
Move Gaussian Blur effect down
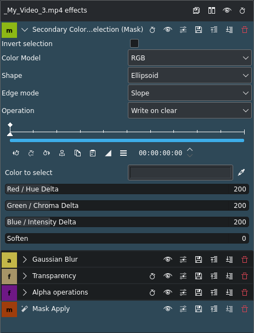229,259
